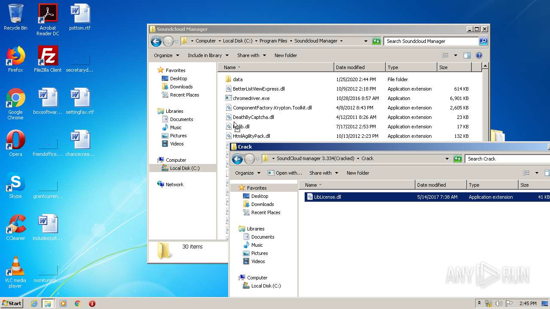The width and height of the screenshot is (550, 309).
Task: Click Chrome icon in taskbar
Action: [x=78, y=303]
